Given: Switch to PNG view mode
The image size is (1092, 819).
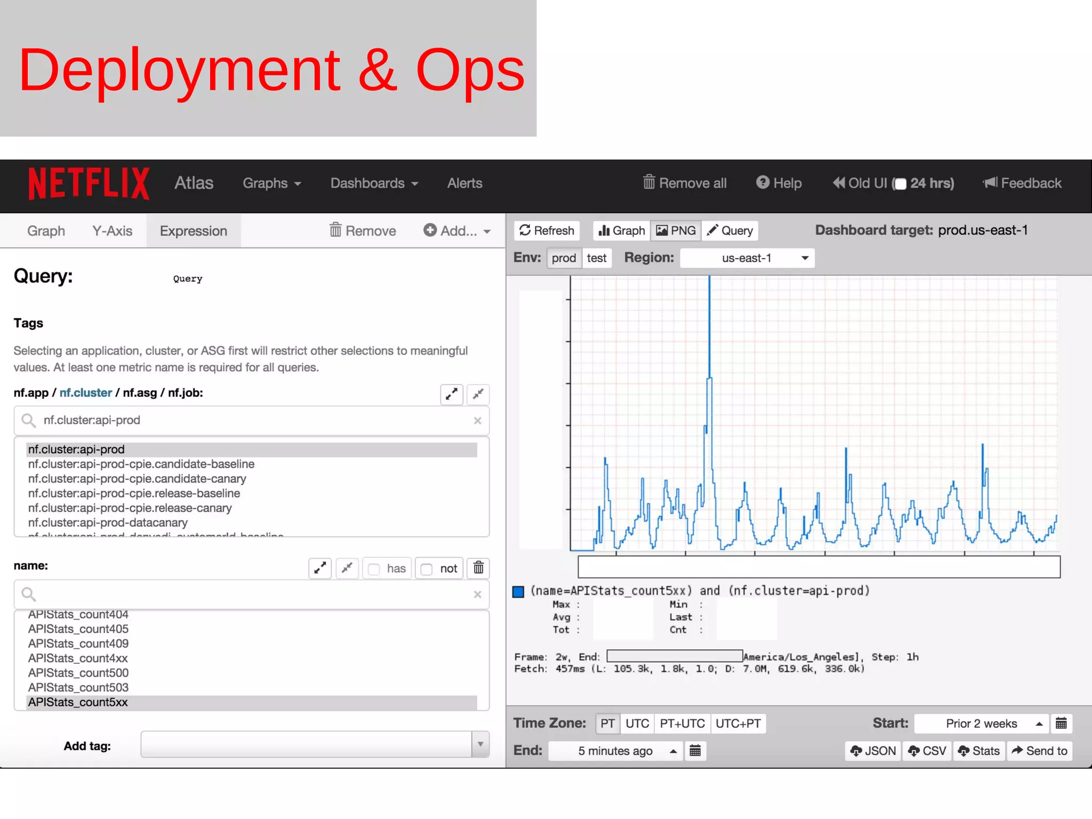Looking at the screenshot, I should 676,230.
